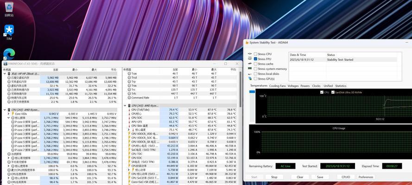Enable the Stress GPU(s) checkbox
This screenshot has height=185, width=412.
tap(255, 79)
